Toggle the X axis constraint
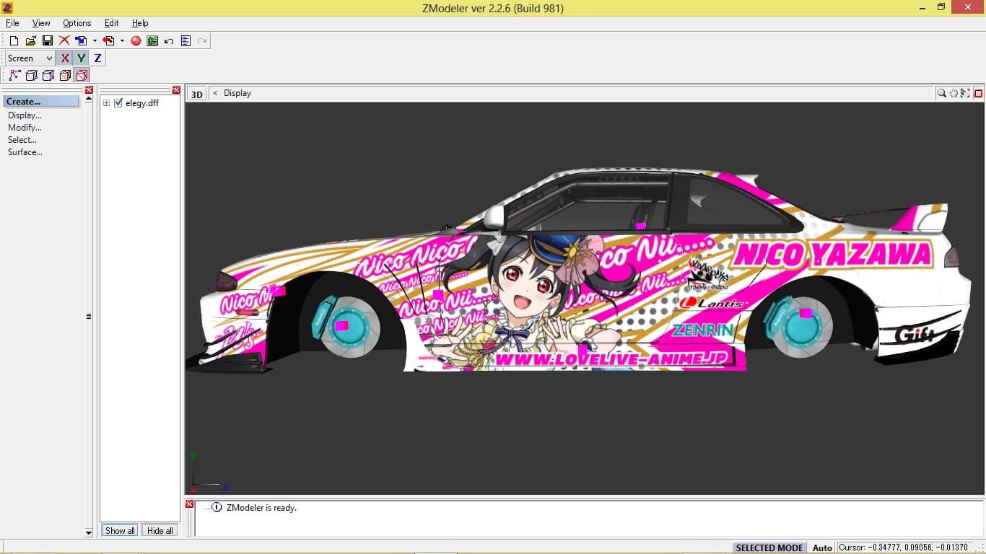This screenshot has height=554, width=986. click(64, 58)
